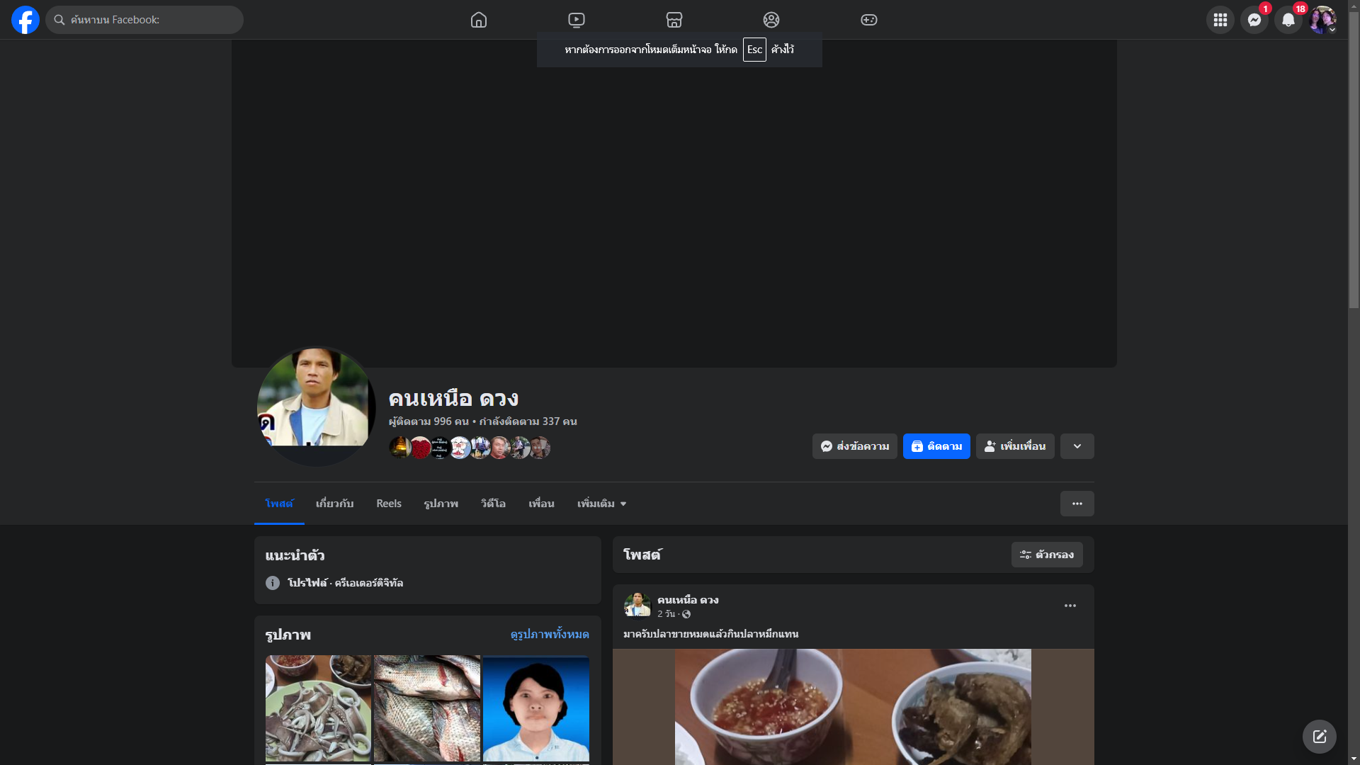This screenshot has width=1360, height=765.
Task: Switch to the Reels tab
Action: point(389,504)
